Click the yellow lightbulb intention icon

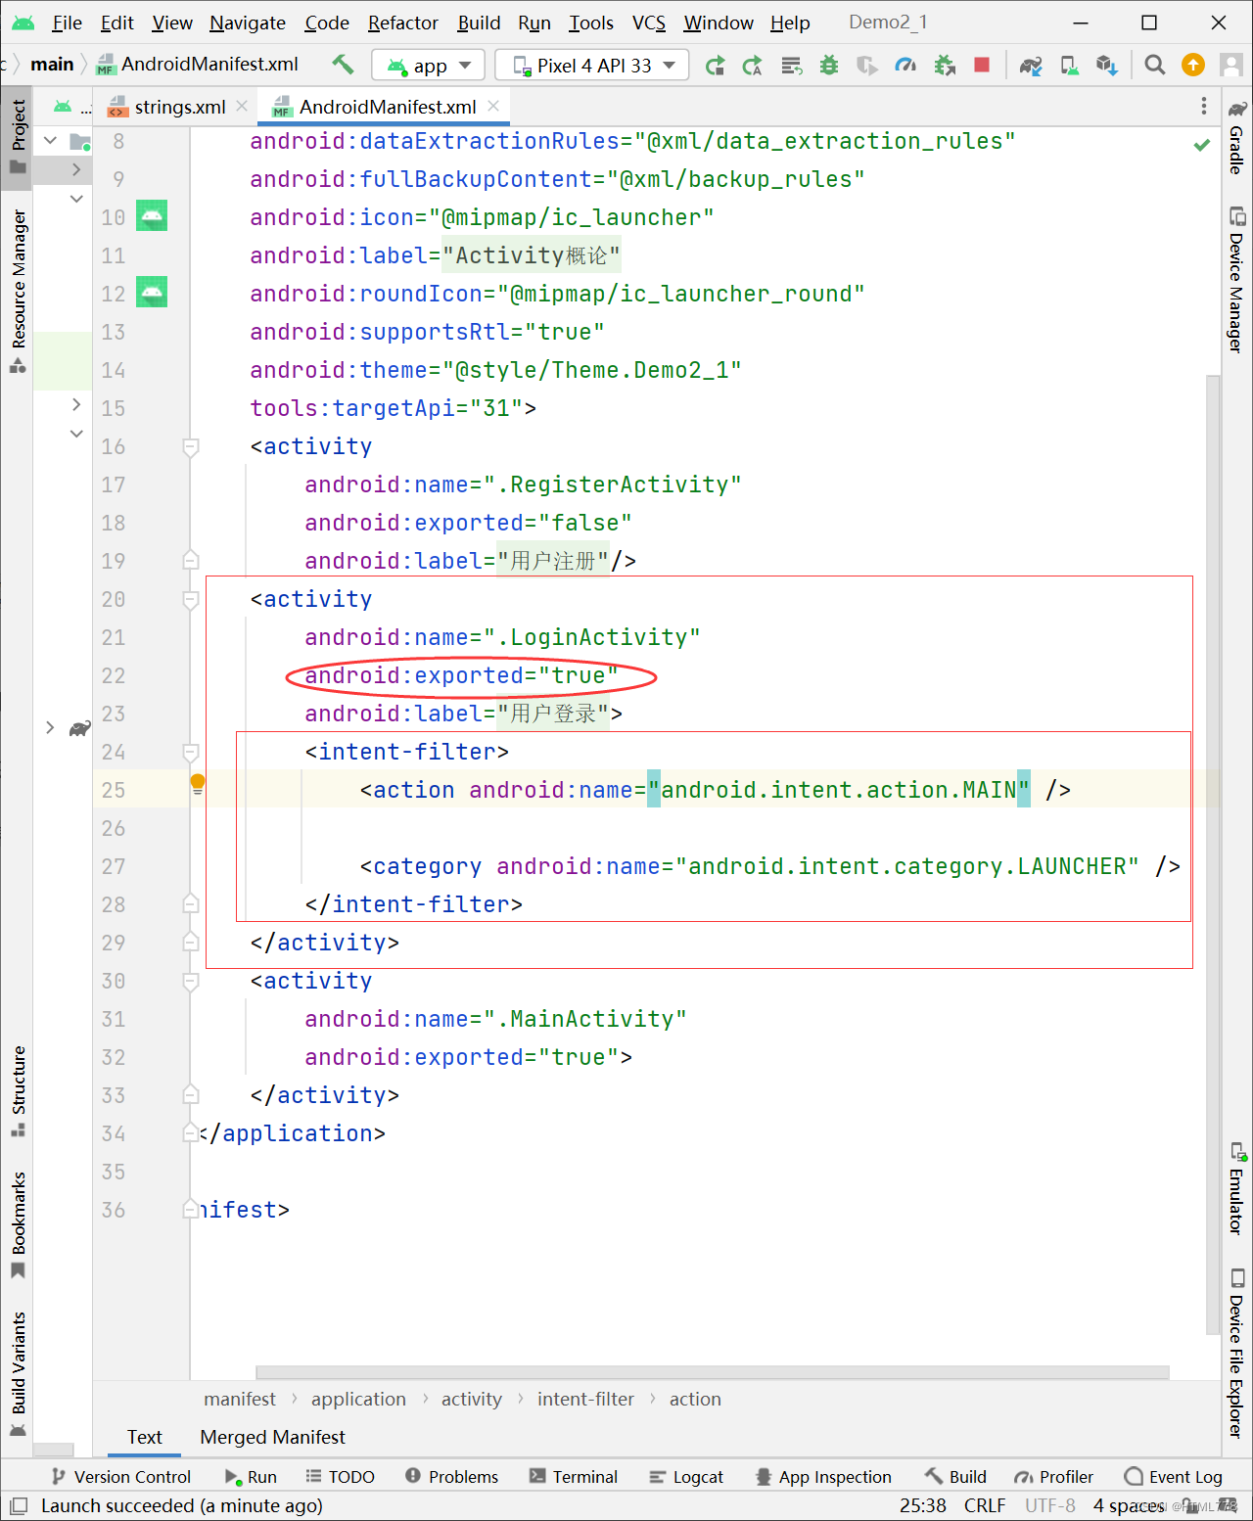[198, 783]
